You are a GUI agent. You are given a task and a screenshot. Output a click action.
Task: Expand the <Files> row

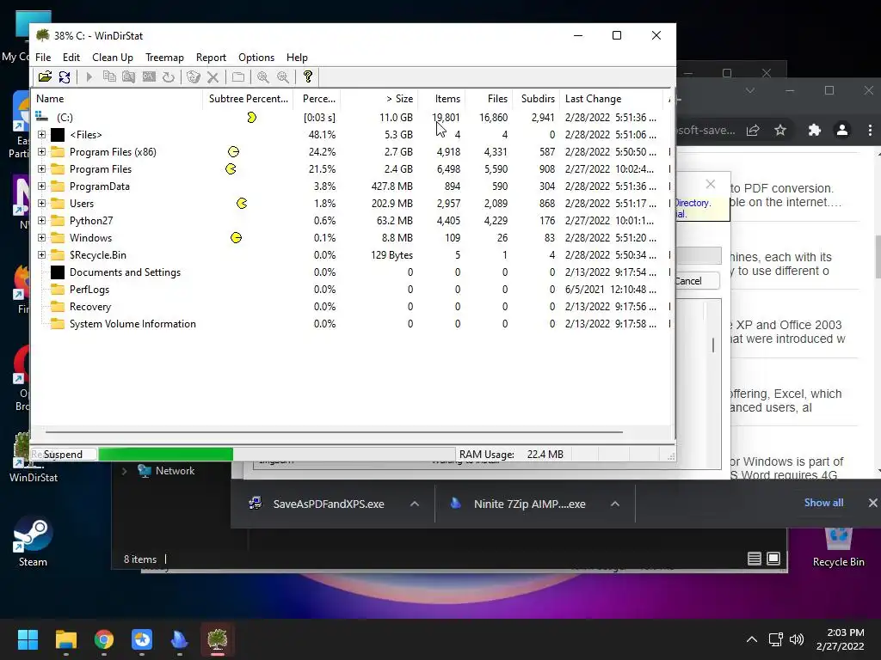pyautogui.click(x=41, y=135)
